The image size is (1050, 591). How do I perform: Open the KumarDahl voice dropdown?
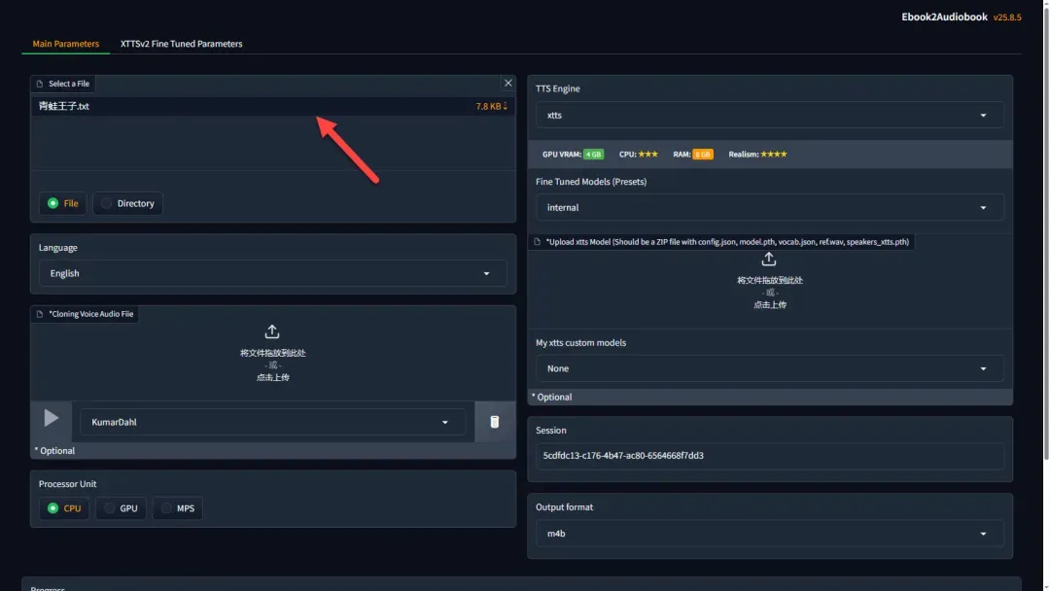coord(272,422)
